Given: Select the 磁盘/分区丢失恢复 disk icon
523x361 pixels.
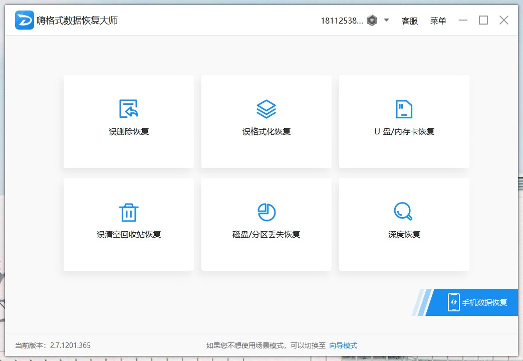Looking at the screenshot, I should pos(266,212).
